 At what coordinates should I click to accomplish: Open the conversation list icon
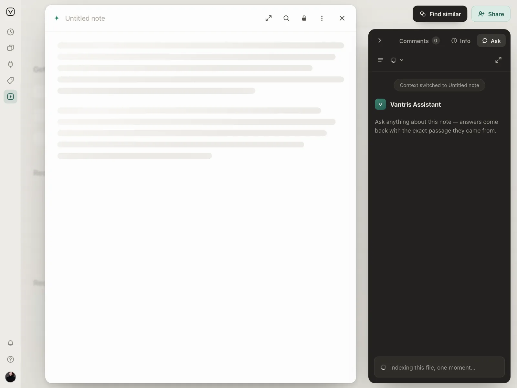tap(380, 60)
